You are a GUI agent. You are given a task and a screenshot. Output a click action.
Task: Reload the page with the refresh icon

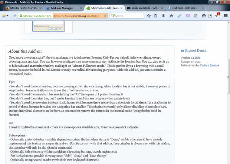tap(105, 16)
